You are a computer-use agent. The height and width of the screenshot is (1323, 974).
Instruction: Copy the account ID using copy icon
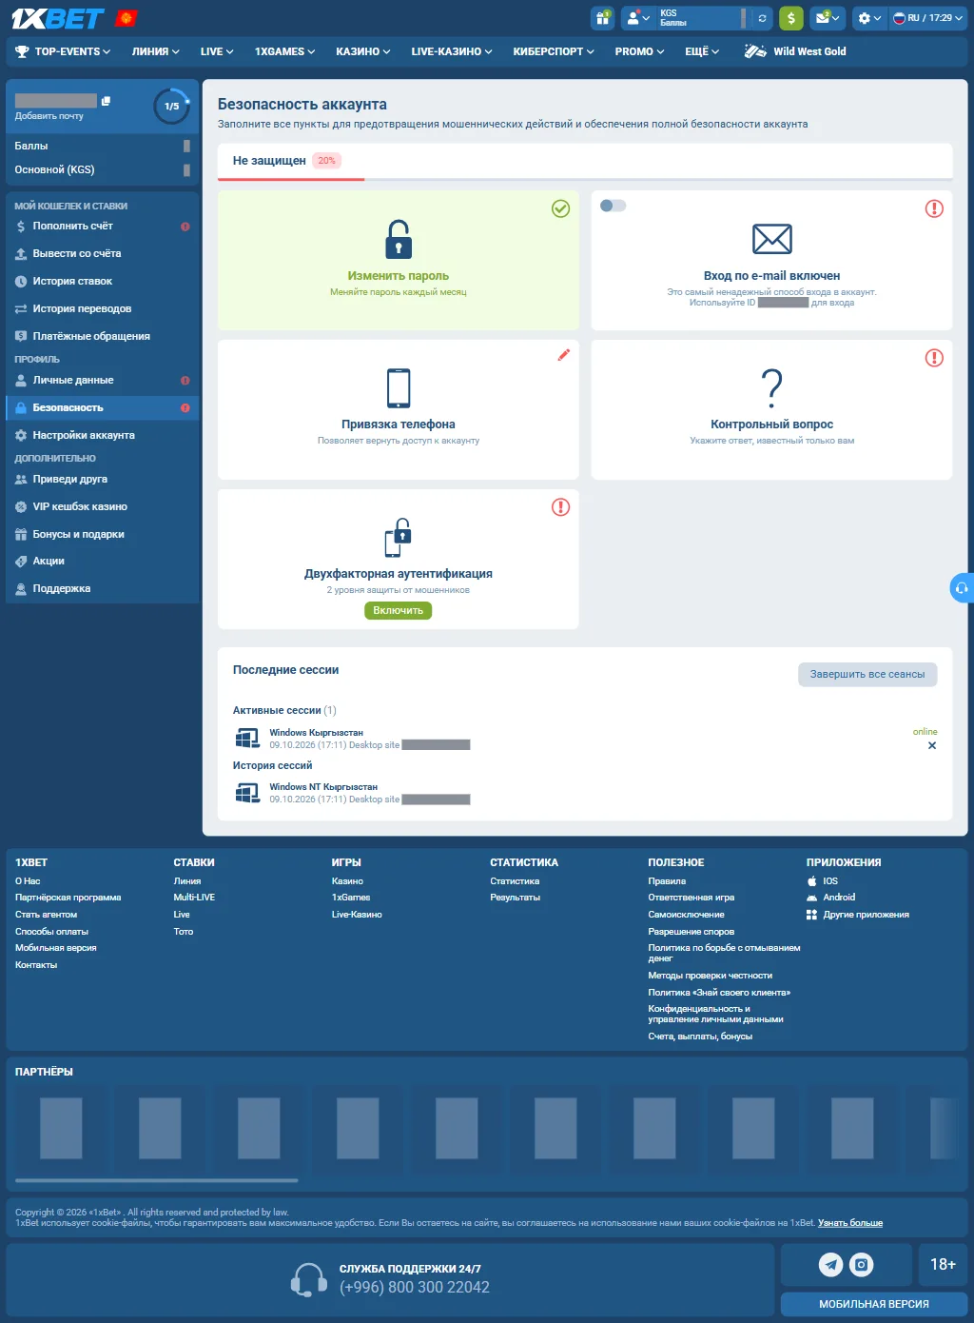(106, 101)
